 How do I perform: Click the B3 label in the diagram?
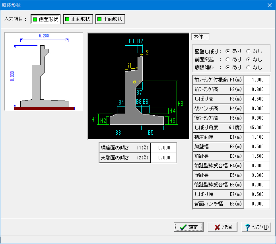(118, 133)
